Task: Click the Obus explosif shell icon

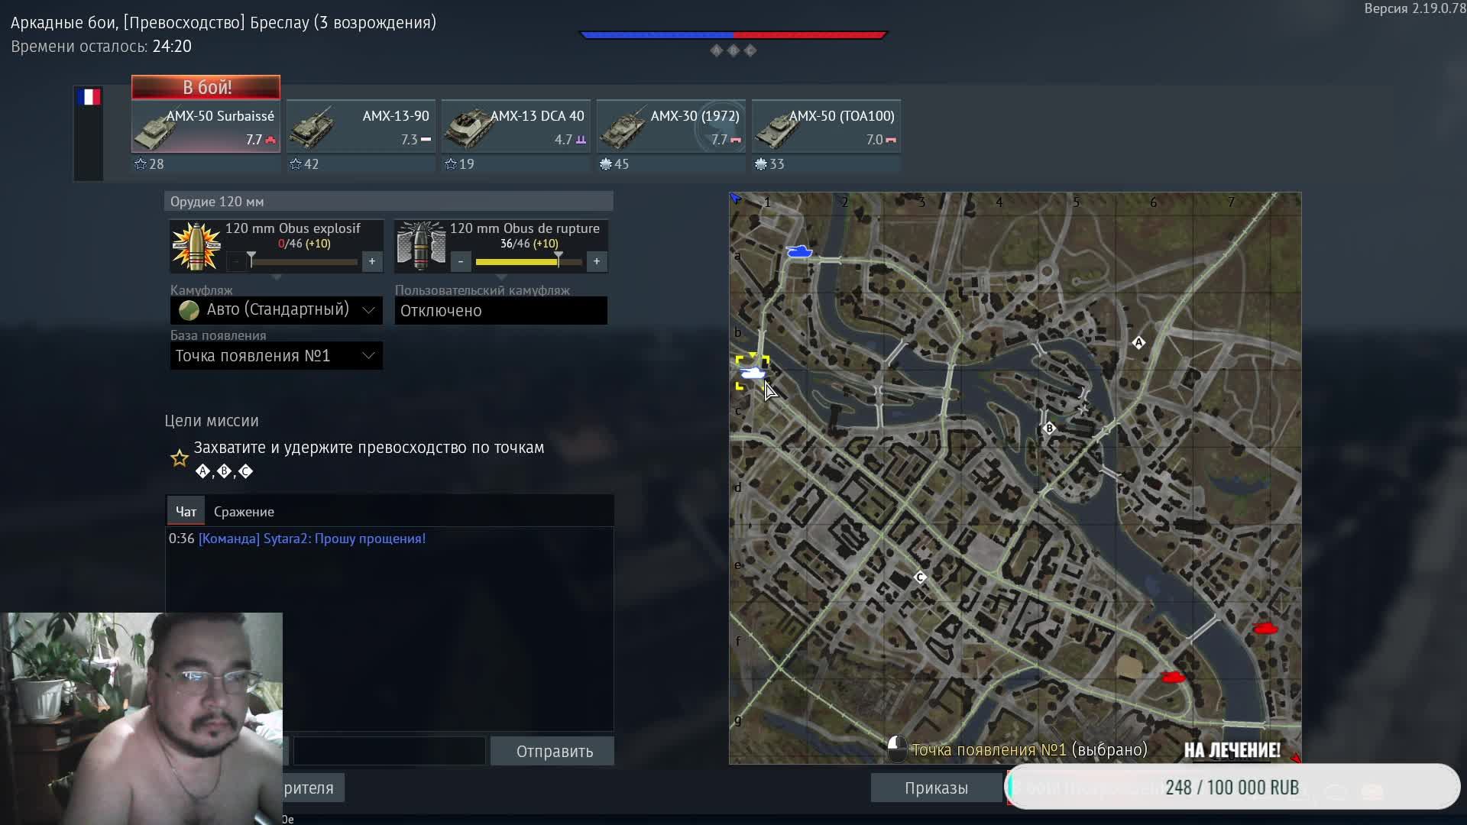Action: 196,246
